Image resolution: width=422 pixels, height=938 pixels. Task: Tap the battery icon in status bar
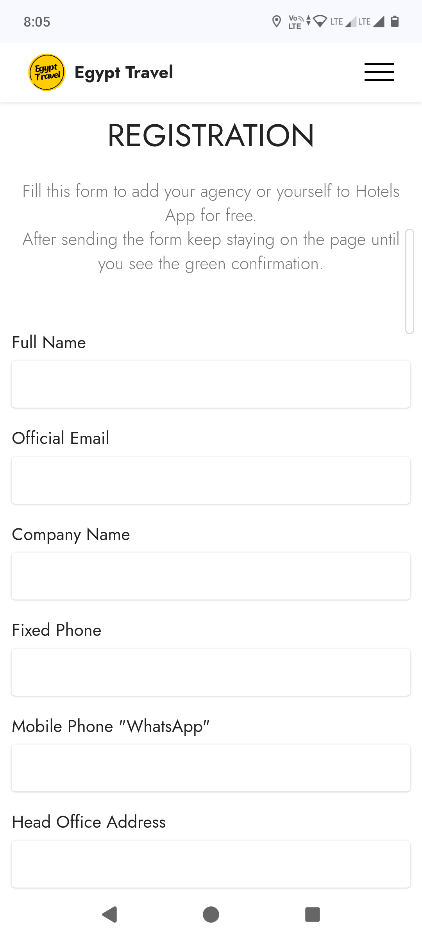395,21
